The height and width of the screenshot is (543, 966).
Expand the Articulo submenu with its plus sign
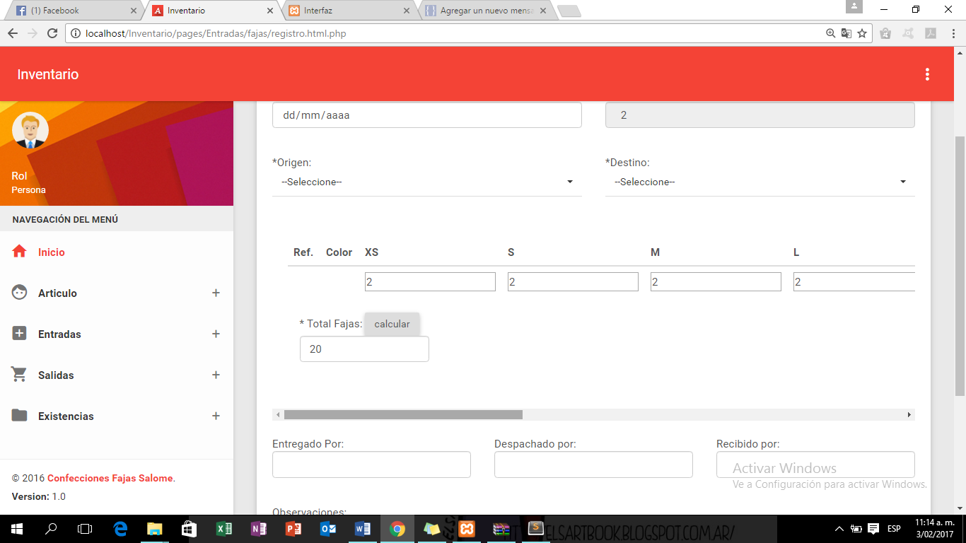click(216, 293)
